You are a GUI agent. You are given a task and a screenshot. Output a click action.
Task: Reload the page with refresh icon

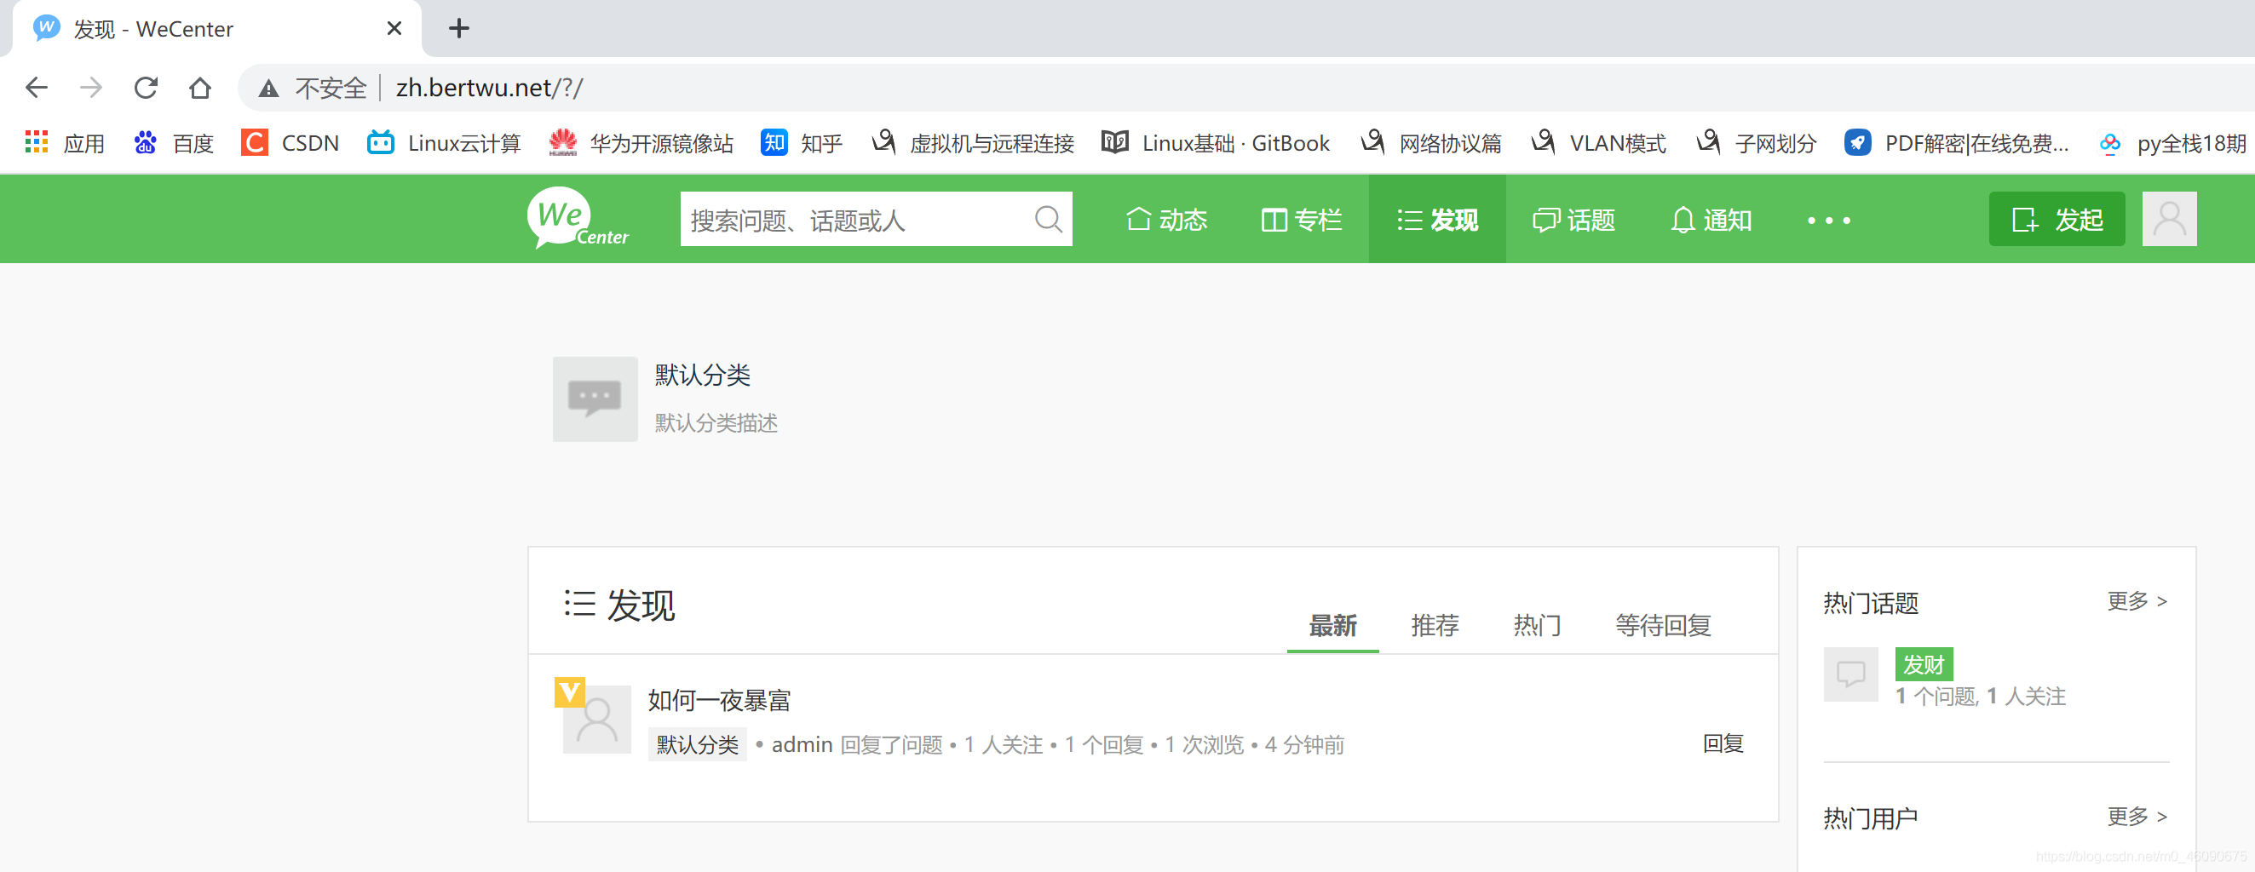coord(146,88)
